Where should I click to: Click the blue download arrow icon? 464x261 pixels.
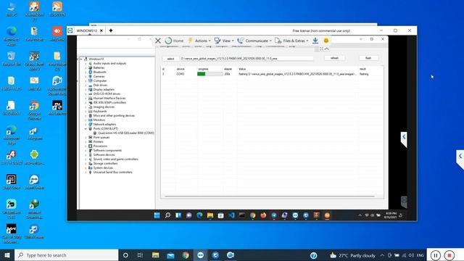[x=315, y=41]
